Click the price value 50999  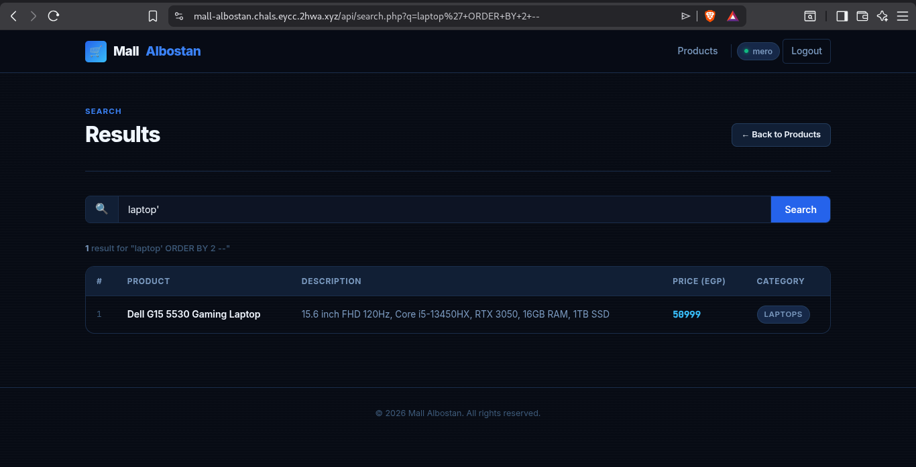pyautogui.click(x=687, y=314)
